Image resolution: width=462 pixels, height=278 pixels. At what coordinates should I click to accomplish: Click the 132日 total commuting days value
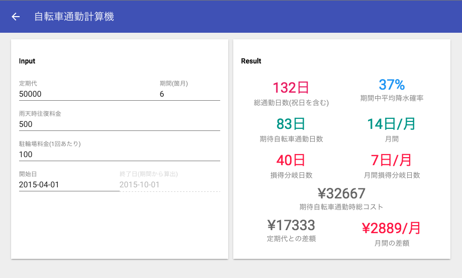point(291,88)
